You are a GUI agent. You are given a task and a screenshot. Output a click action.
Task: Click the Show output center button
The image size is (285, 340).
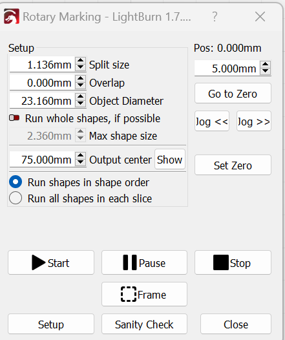(x=170, y=160)
